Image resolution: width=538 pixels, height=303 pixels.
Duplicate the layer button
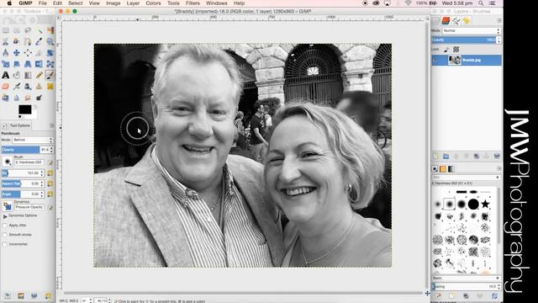(477, 157)
